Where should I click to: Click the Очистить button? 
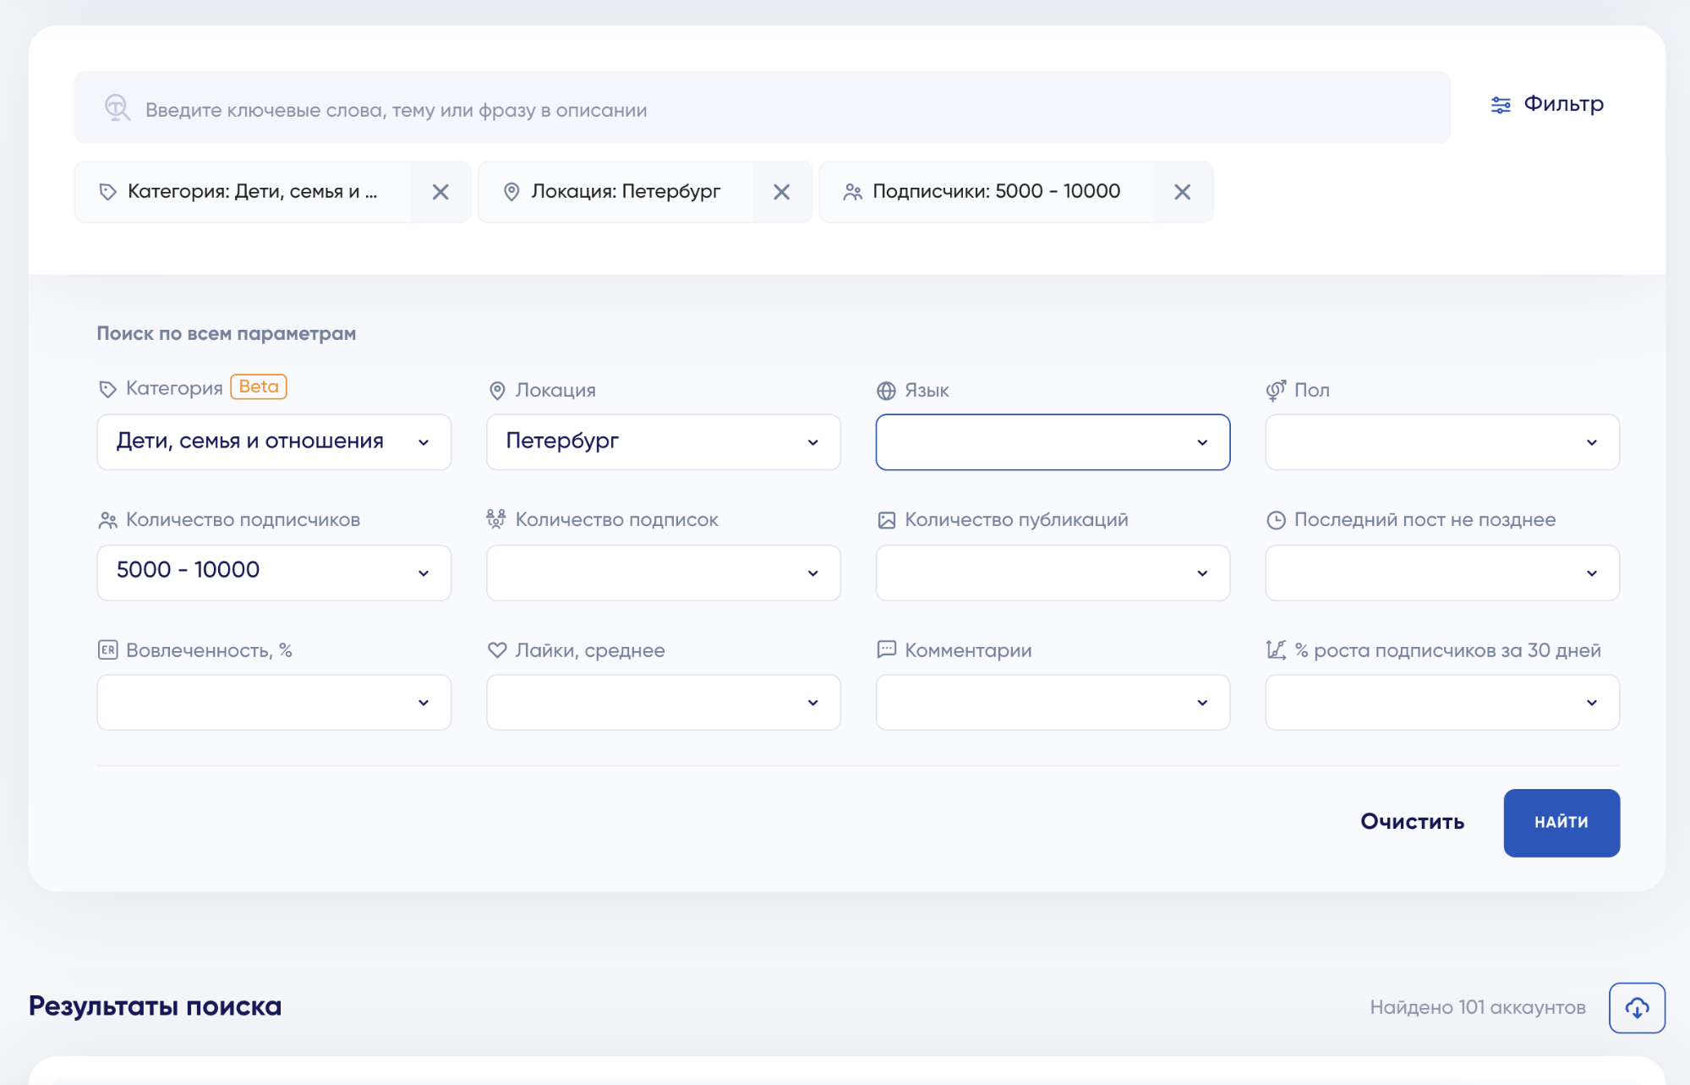pos(1412,821)
